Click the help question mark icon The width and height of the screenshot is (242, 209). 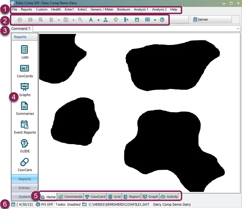point(162,20)
